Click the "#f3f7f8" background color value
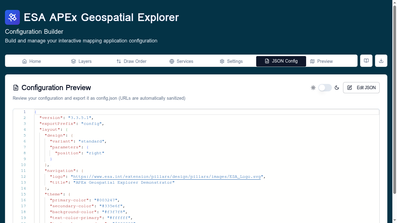Screen dimensions: 397x223 114,212
